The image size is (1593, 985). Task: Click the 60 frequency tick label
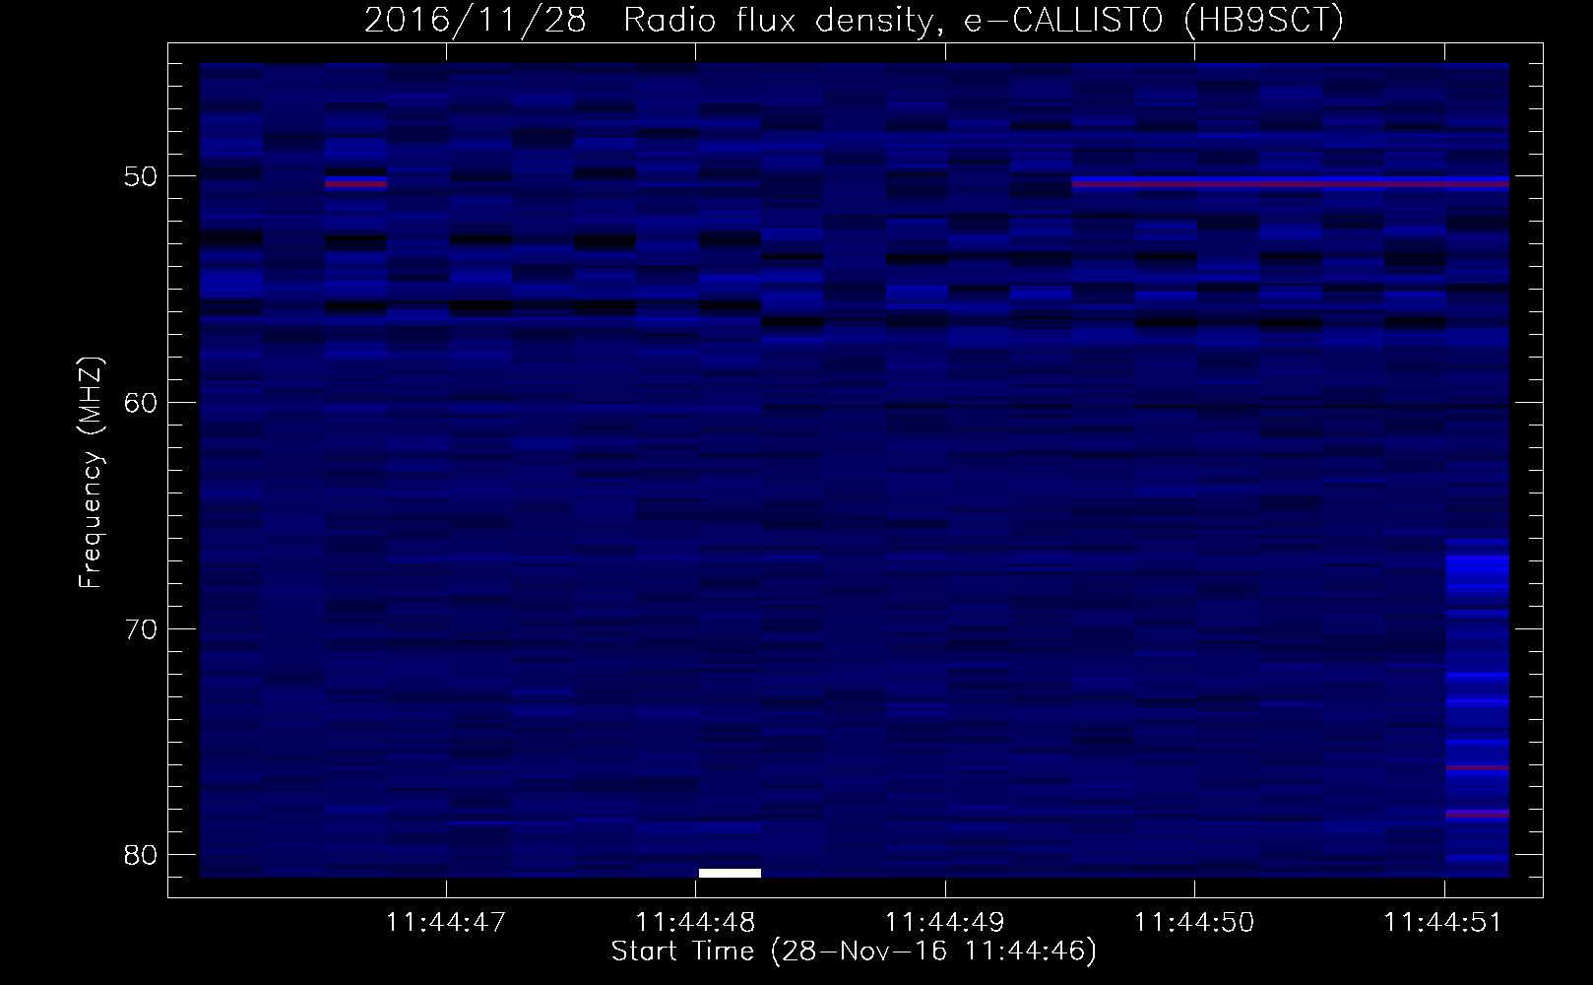tap(142, 403)
